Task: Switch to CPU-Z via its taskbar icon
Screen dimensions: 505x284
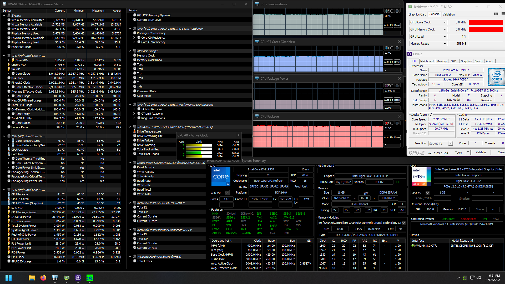Action: [x=78, y=278]
